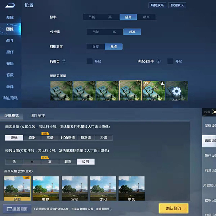This screenshot has width=216, height=216.
Task: Click the download icon on the recommended quality tile
Action: (162, 83)
